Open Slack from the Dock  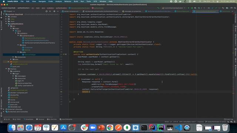point(84,128)
